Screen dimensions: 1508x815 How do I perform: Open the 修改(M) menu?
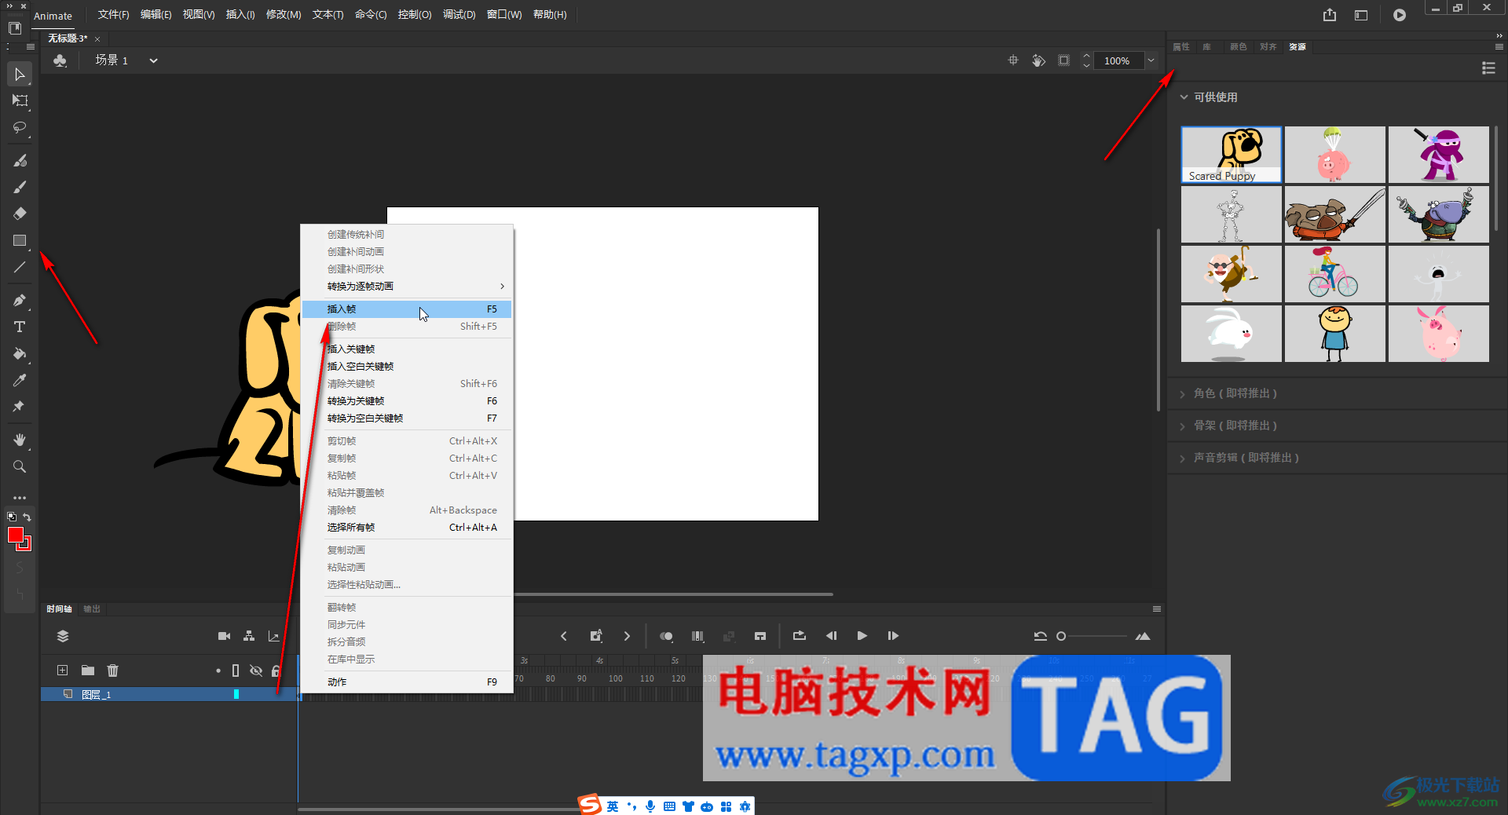284,15
